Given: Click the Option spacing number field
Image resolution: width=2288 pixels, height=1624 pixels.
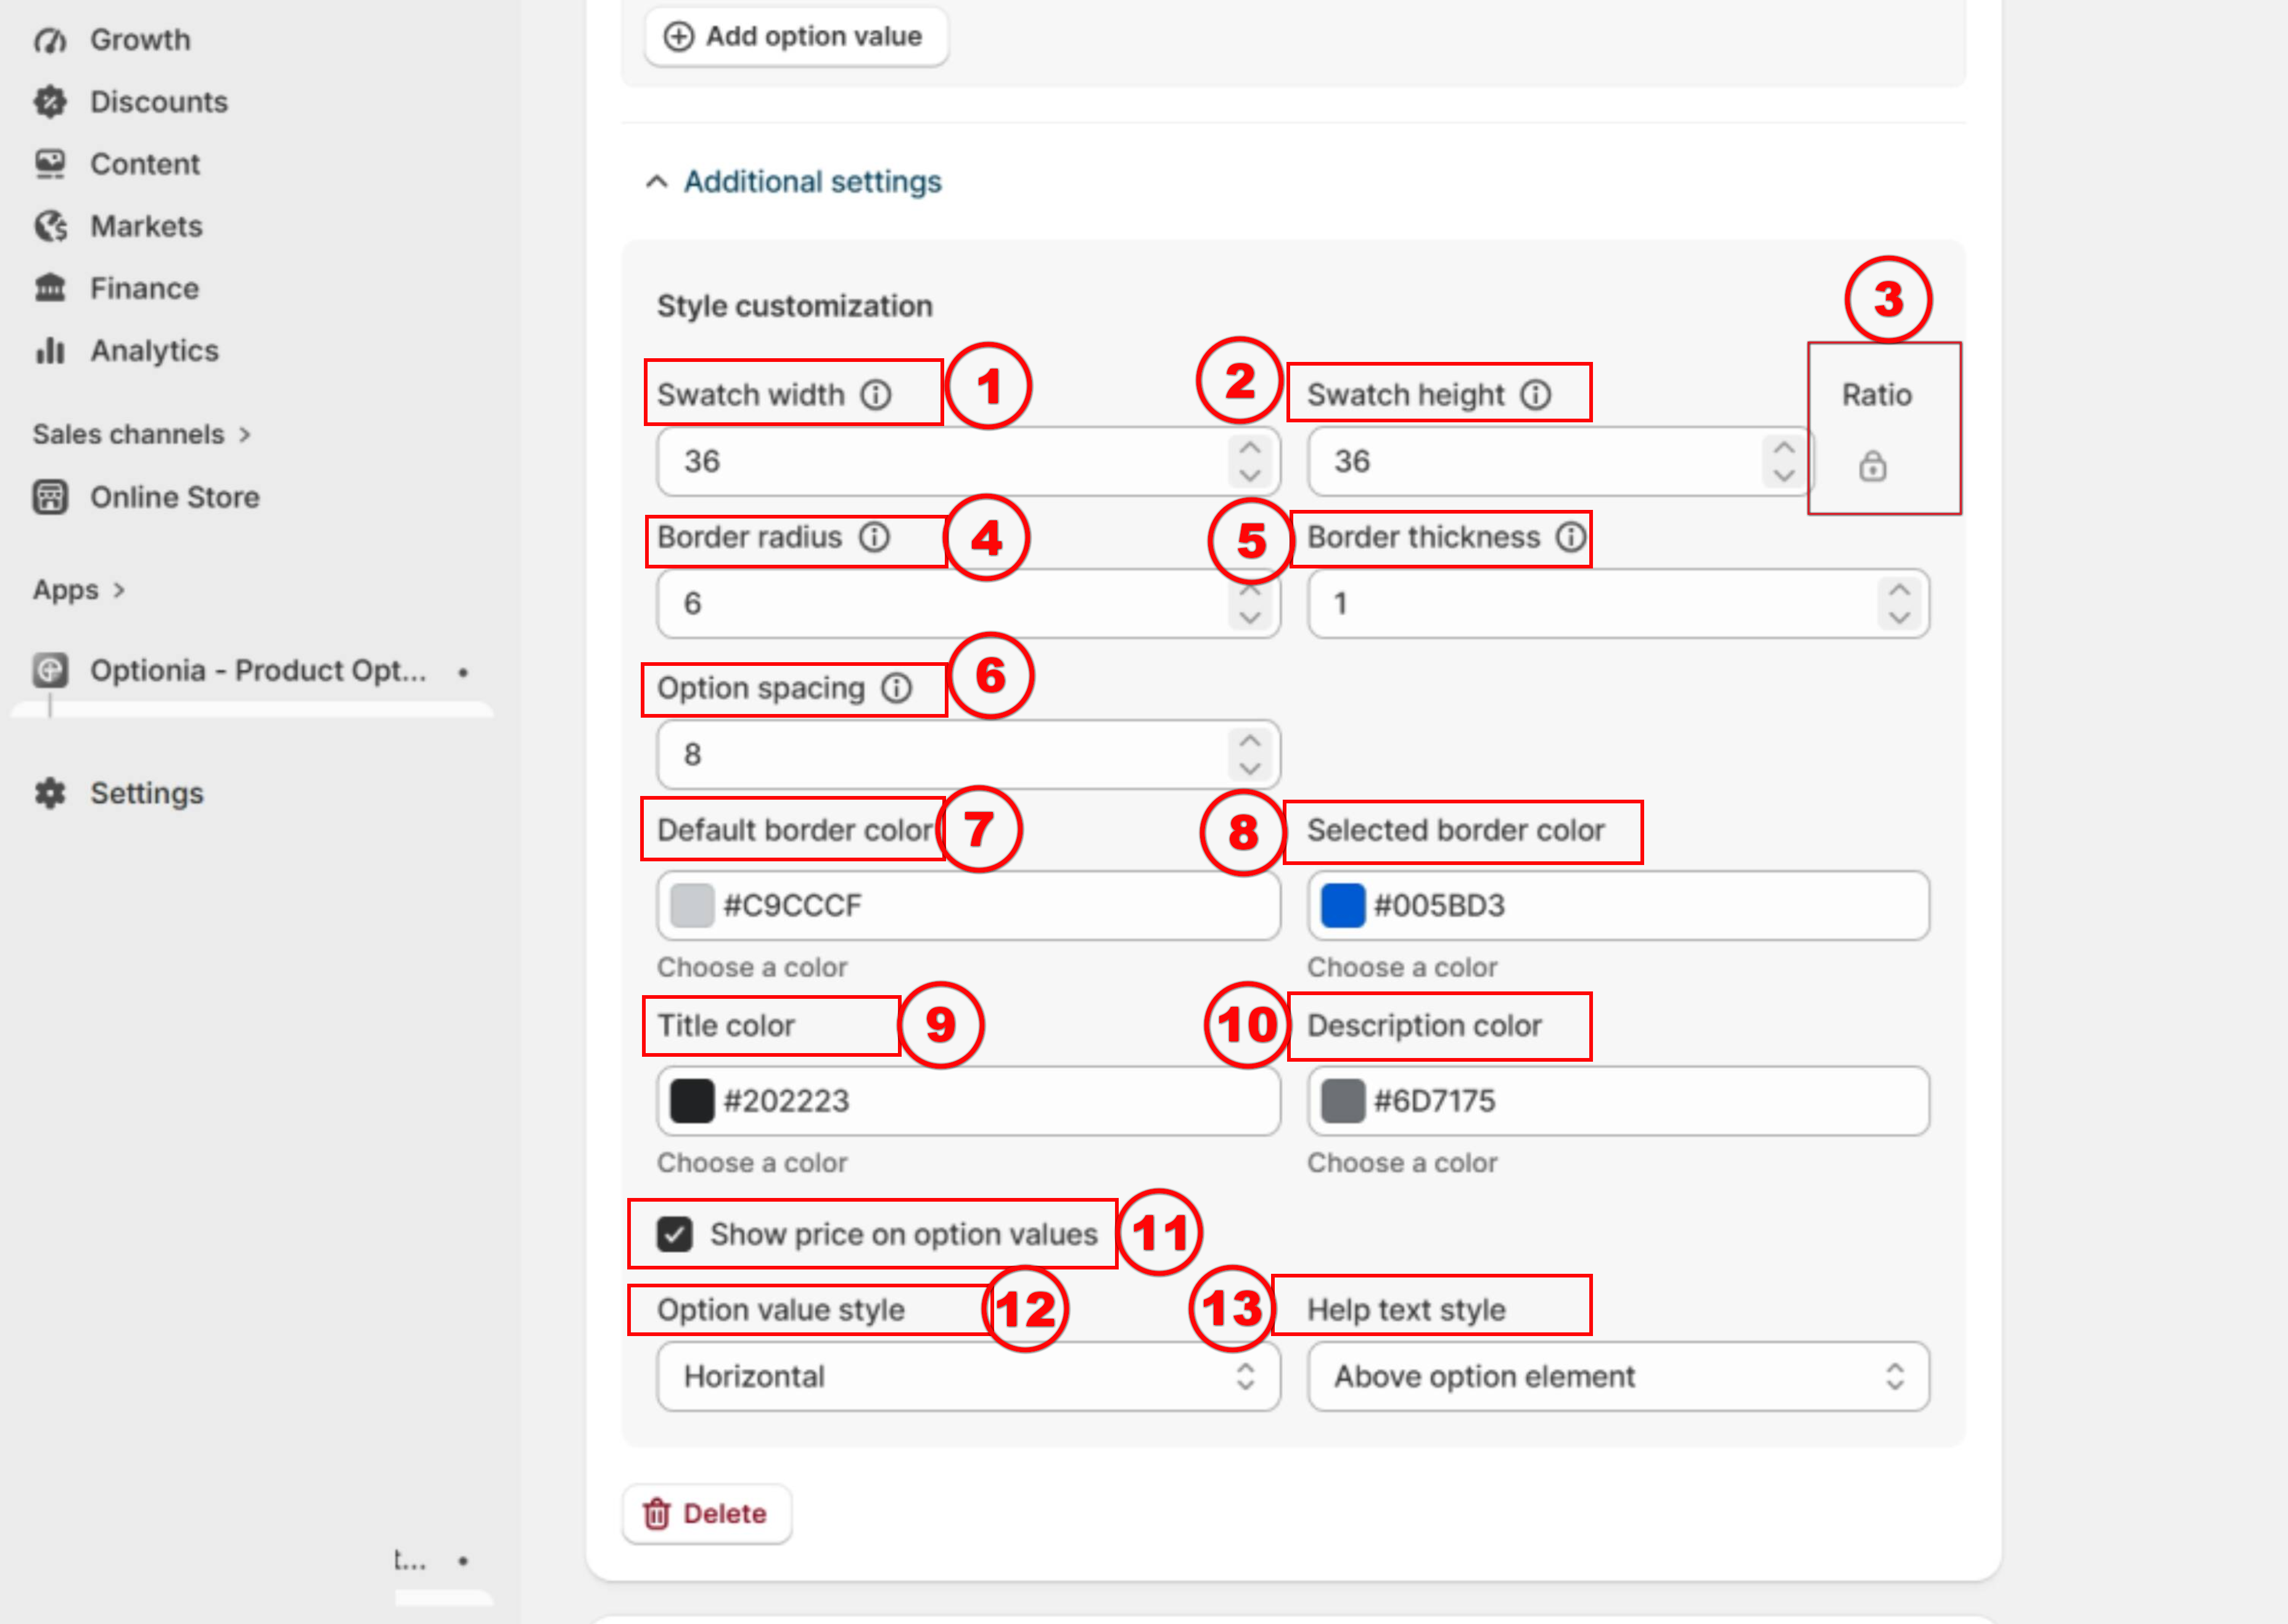Looking at the screenshot, I should point(968,755).
